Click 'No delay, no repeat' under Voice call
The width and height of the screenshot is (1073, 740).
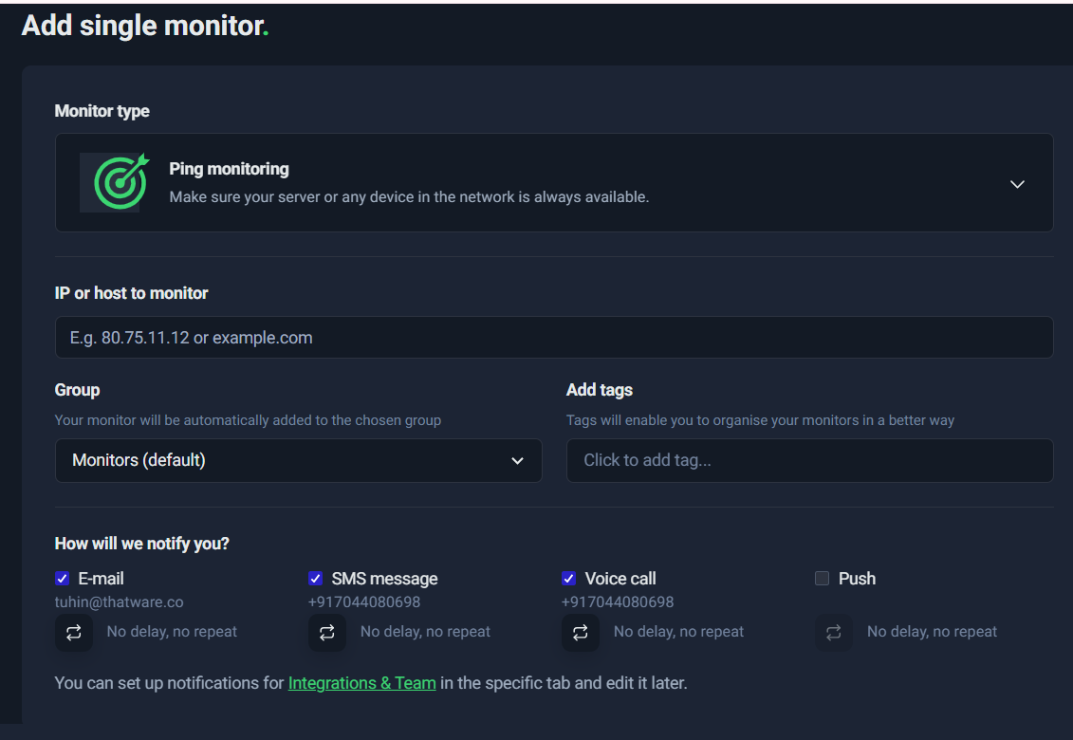678,632
